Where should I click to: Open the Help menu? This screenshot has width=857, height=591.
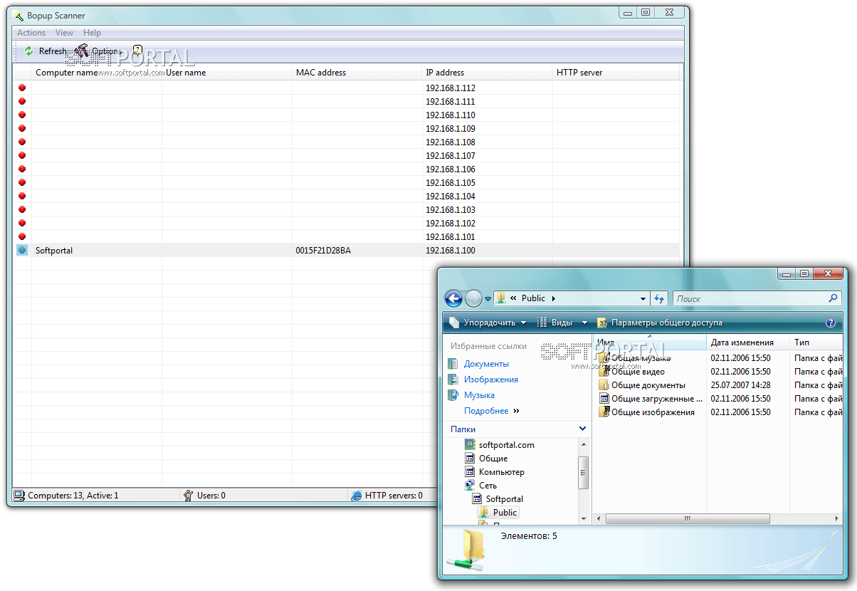point(92,33)
